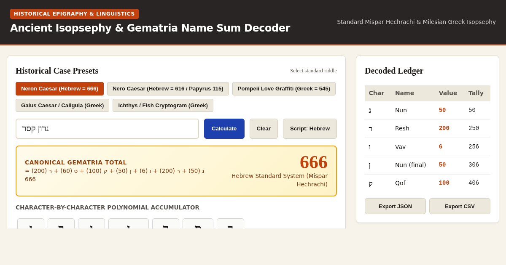Click the 666 gematria total
The width and height of the screenshot is (506, 265).
[314, 162]
